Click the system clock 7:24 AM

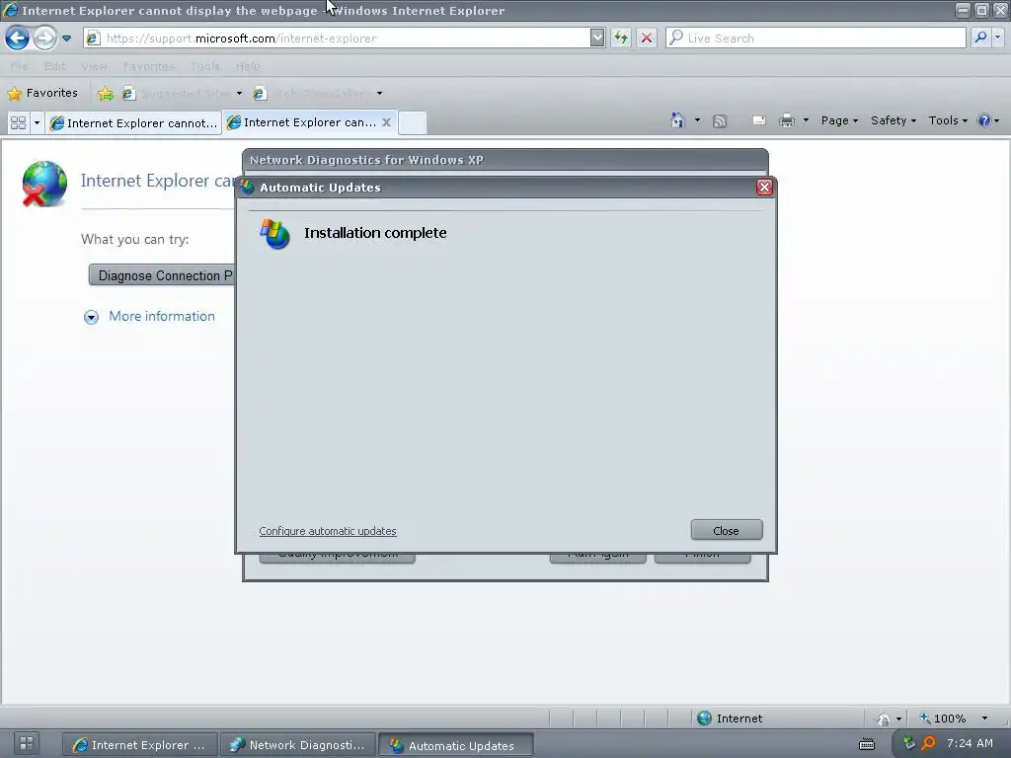tap(970, 743)
